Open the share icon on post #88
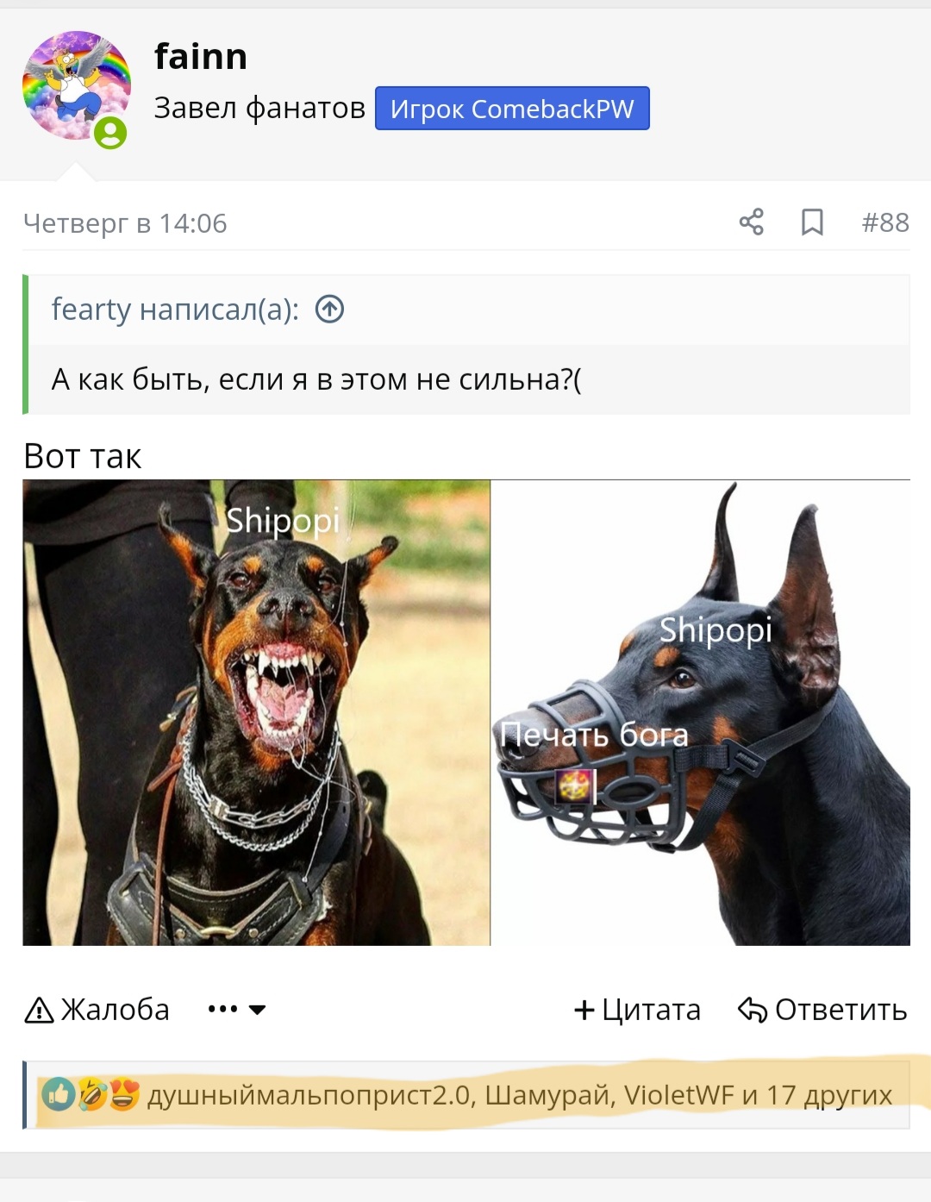 pyautogui.click(x=751, y=222)
